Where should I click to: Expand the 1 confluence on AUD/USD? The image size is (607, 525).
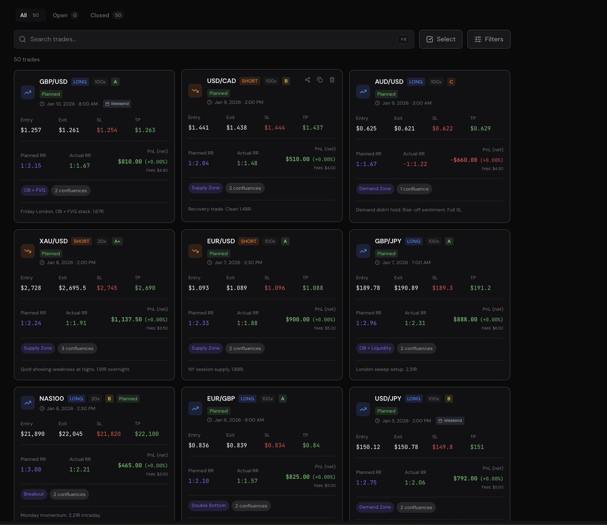(x=414, y=189)
